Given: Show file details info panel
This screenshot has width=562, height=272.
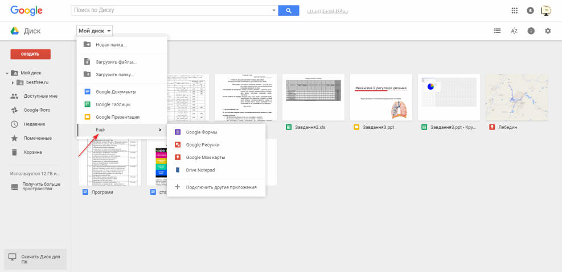Looking at the screenshot, I should [x=531, y=31].
